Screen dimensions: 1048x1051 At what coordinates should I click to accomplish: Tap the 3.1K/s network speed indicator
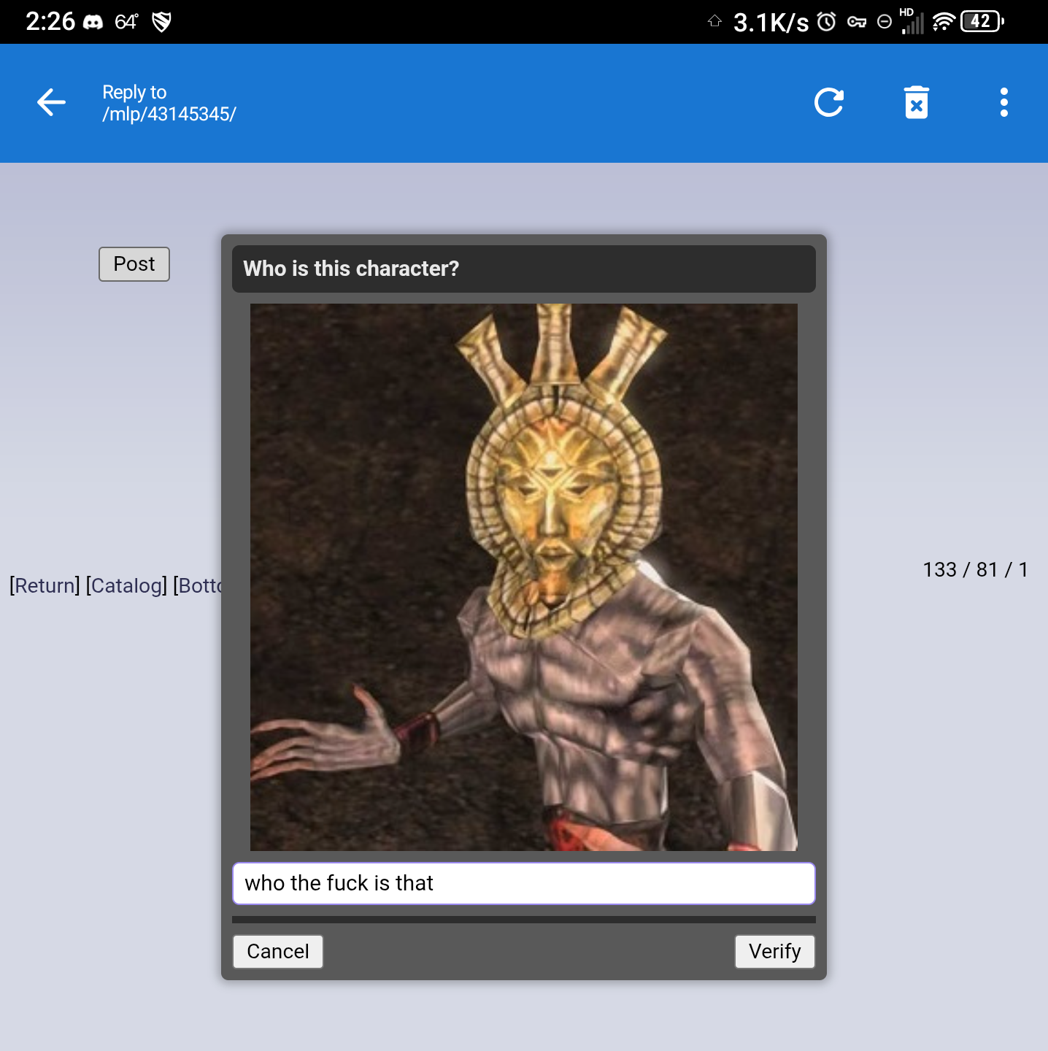click(x=771, y=23)
